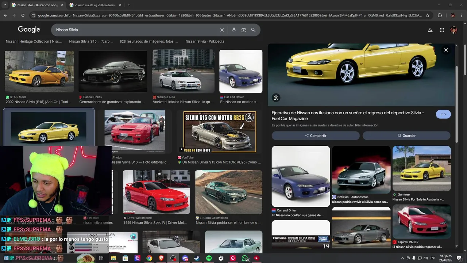Image resolution: width=467 pixels, height=263 pixels.
Task: Close the image preview panel
Action: tap(446, 50)
